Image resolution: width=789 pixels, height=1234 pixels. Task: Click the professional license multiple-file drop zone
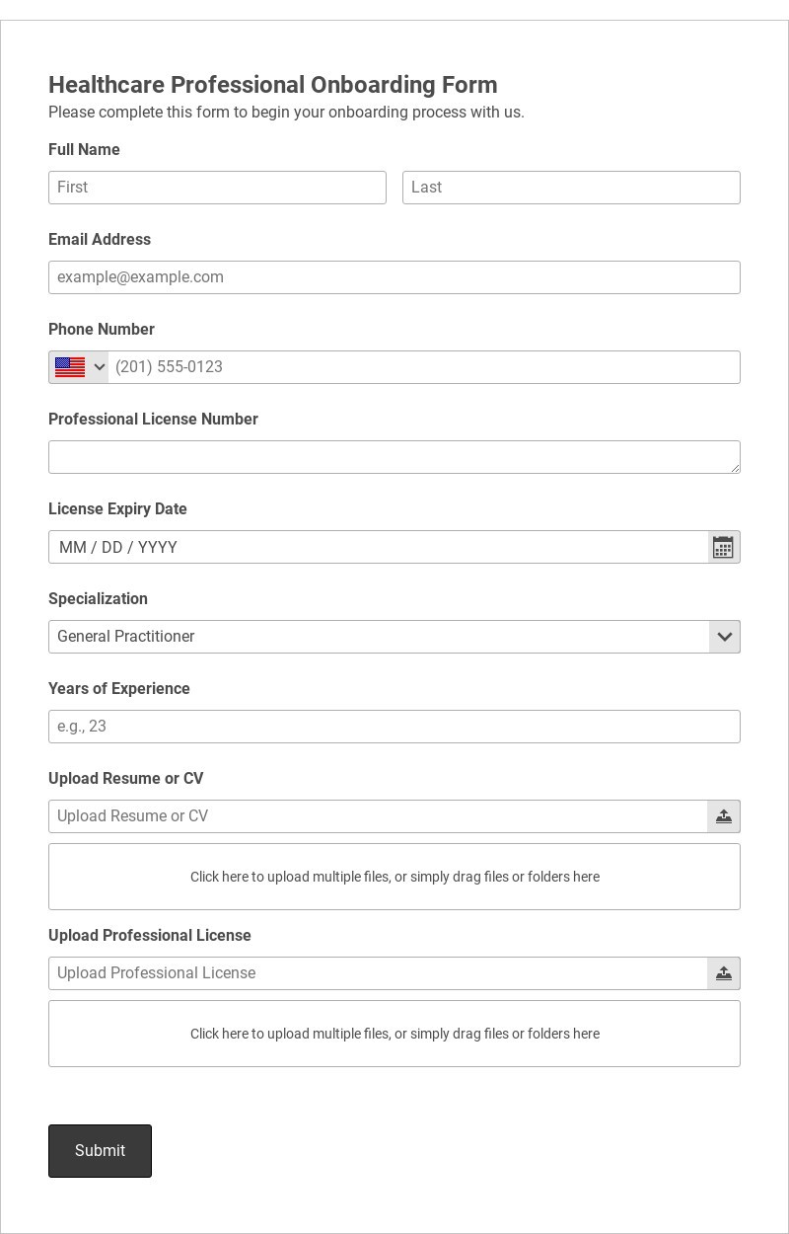click(x=394, y=1034)
